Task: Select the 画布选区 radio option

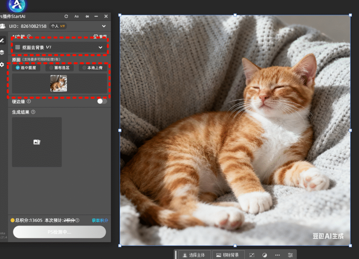Action: [x=59, y=68]
